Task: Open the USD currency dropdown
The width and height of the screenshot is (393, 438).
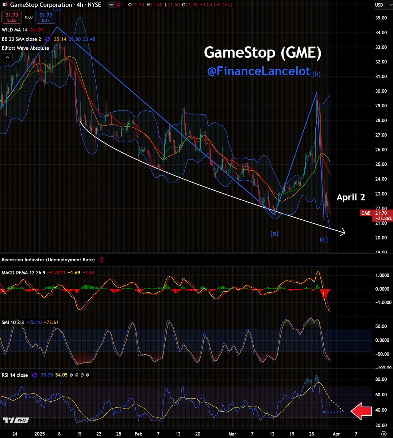Action: pyautogui.click(x=383, y=5)
